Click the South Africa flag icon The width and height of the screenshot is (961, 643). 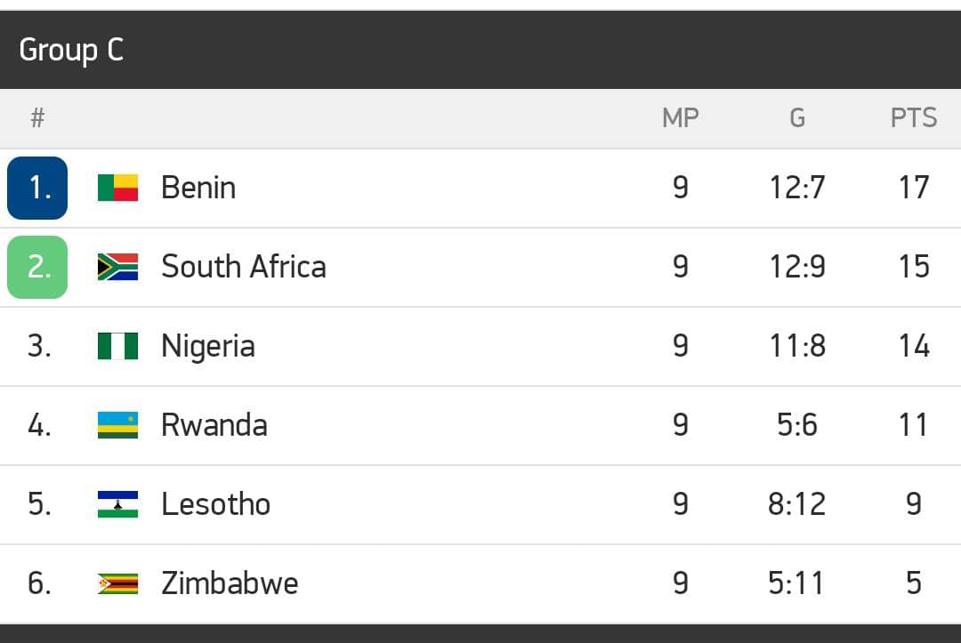pyautogui.click(x=117, y=267)
